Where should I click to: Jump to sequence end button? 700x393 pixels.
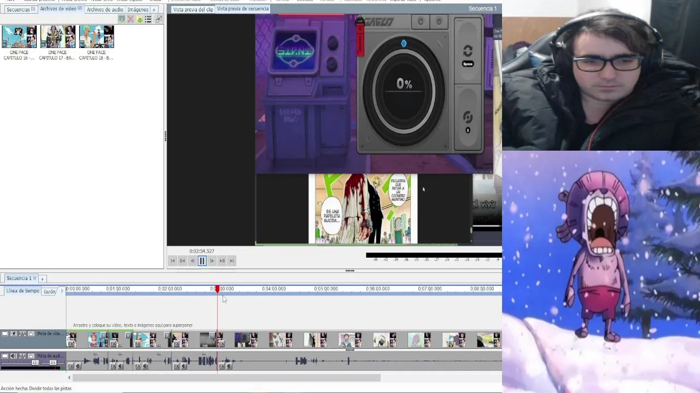(x=232, y=261)
